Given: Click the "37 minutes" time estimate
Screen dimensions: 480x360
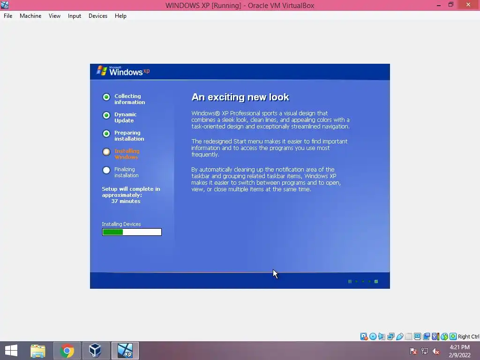Looking at the screenshot, I should (x=126, y=201).
